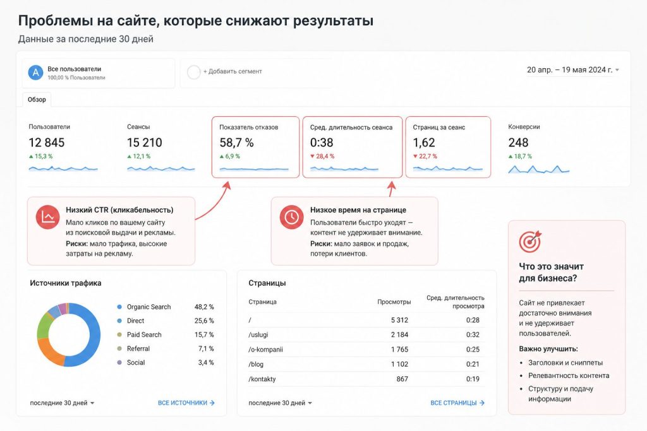Click the 15,7 % share value
This screenshot has height=431, width=647.
tap(204, 335)
